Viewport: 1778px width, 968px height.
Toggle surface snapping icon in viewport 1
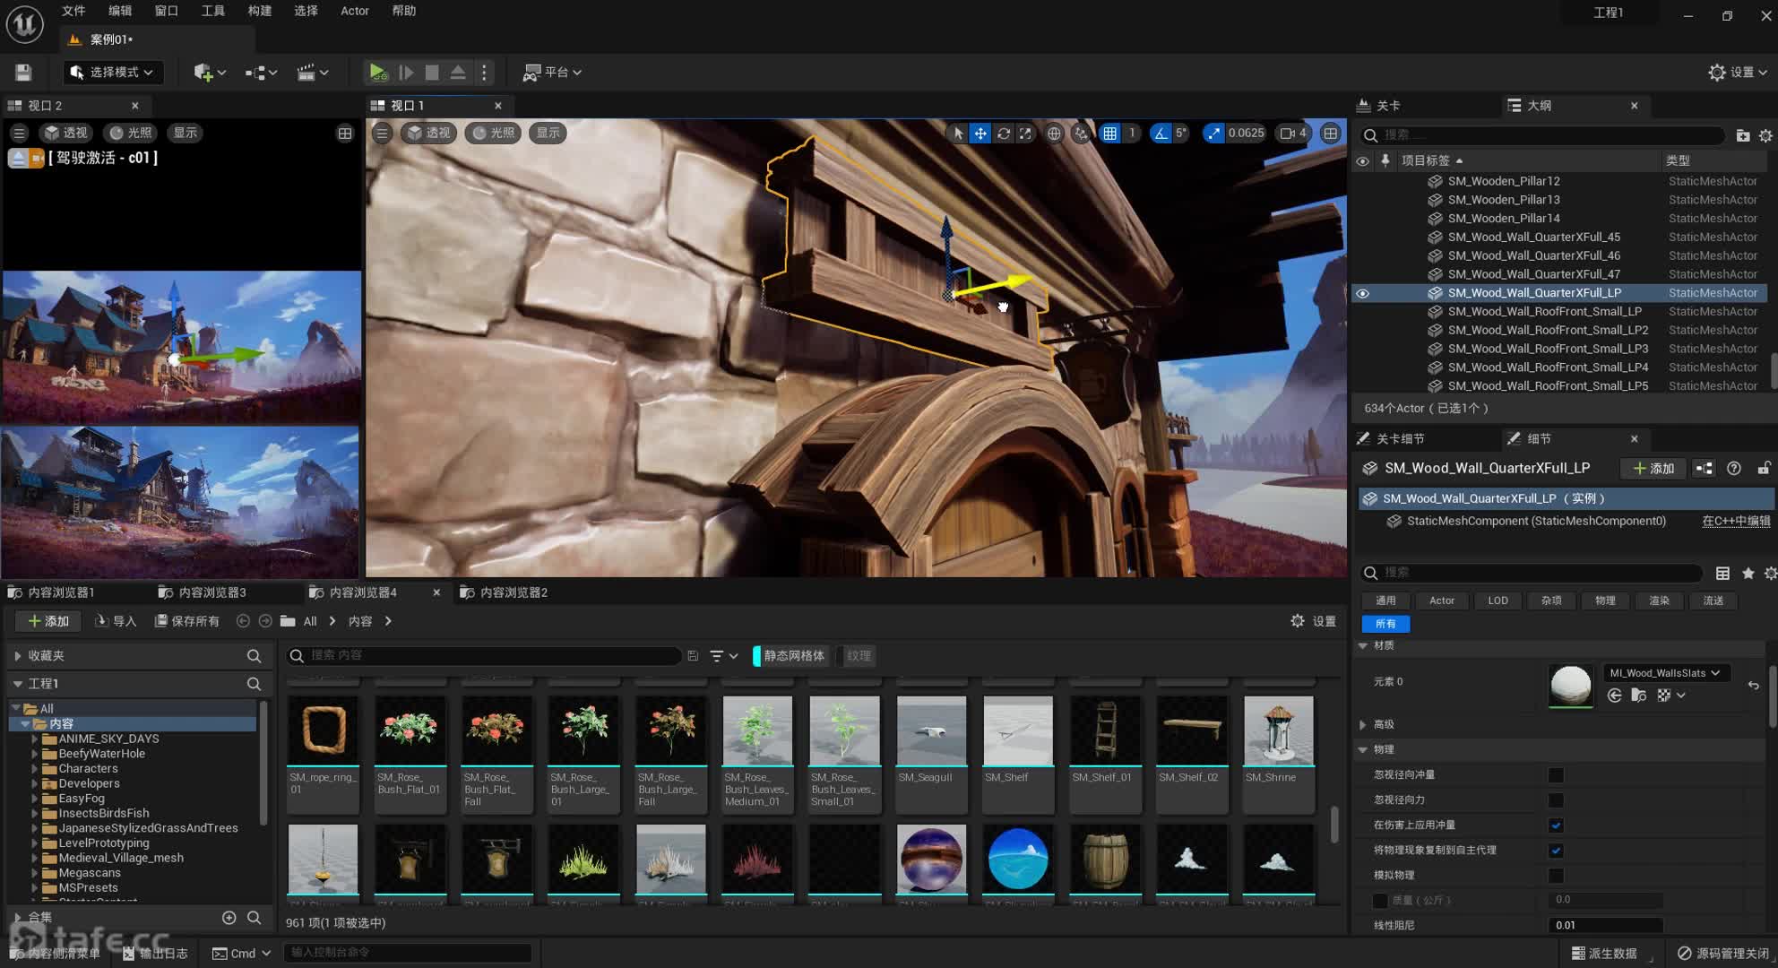[x=1082, y=134]
